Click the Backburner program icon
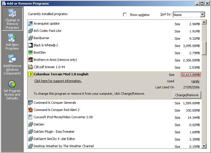Viewport: 211px width, 153px height. tap(30, 38)
